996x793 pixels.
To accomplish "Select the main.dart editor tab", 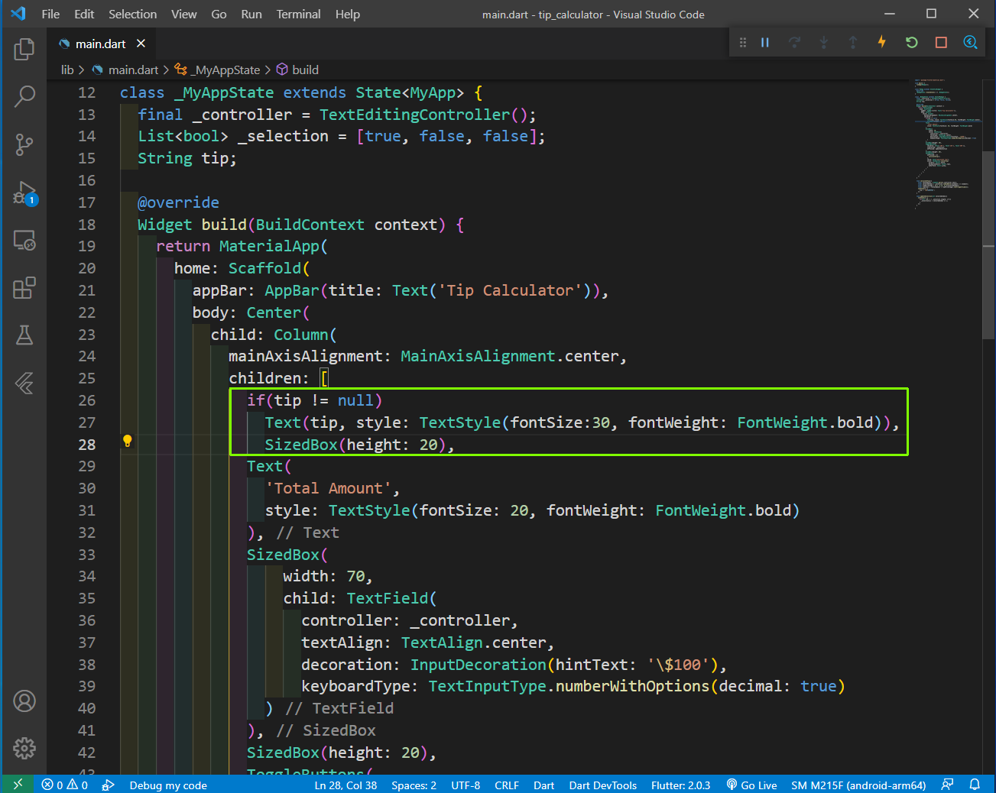I will pyautogui.click(x=100, y=44).
